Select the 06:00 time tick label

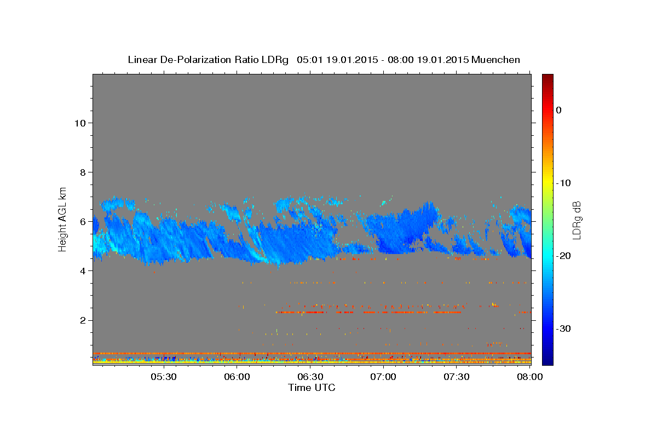[x=237, y=377]
